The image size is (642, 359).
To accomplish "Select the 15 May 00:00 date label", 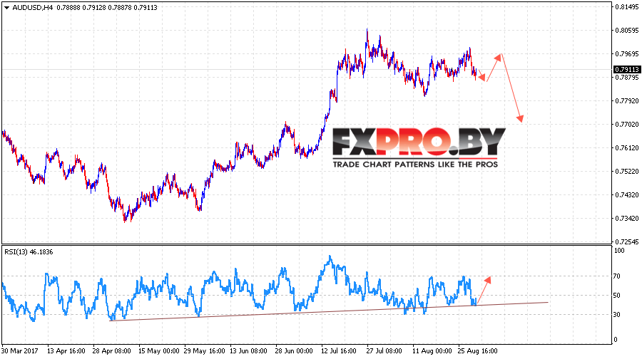I will point(158,351).
